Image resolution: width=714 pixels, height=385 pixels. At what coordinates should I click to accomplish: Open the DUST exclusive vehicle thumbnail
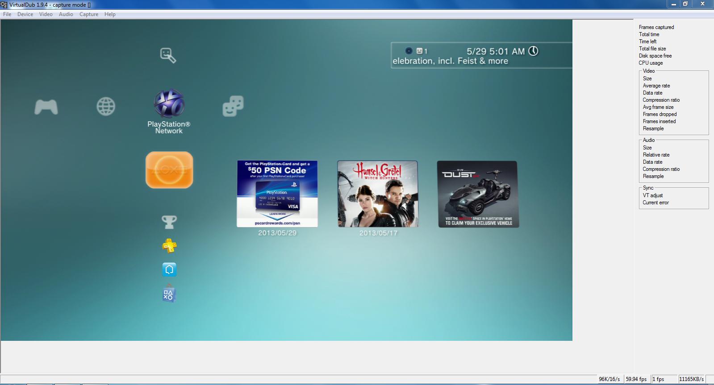click(x=478, y=194)
